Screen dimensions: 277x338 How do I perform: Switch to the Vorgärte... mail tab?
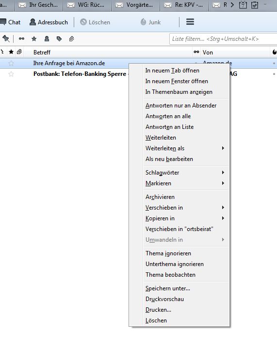[135, 5]
